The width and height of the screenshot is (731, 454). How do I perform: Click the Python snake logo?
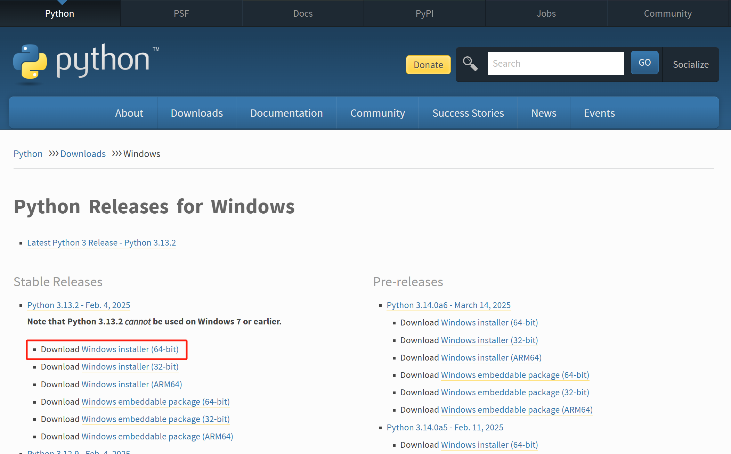click(30, 62)
